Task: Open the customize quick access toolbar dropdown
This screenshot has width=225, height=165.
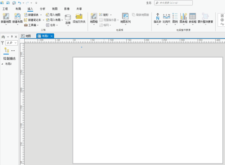Action: coord(36,3)
